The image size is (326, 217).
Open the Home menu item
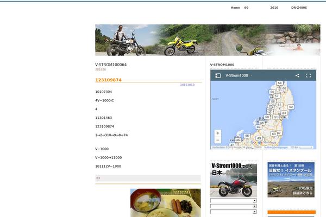(x=235, y=8)
